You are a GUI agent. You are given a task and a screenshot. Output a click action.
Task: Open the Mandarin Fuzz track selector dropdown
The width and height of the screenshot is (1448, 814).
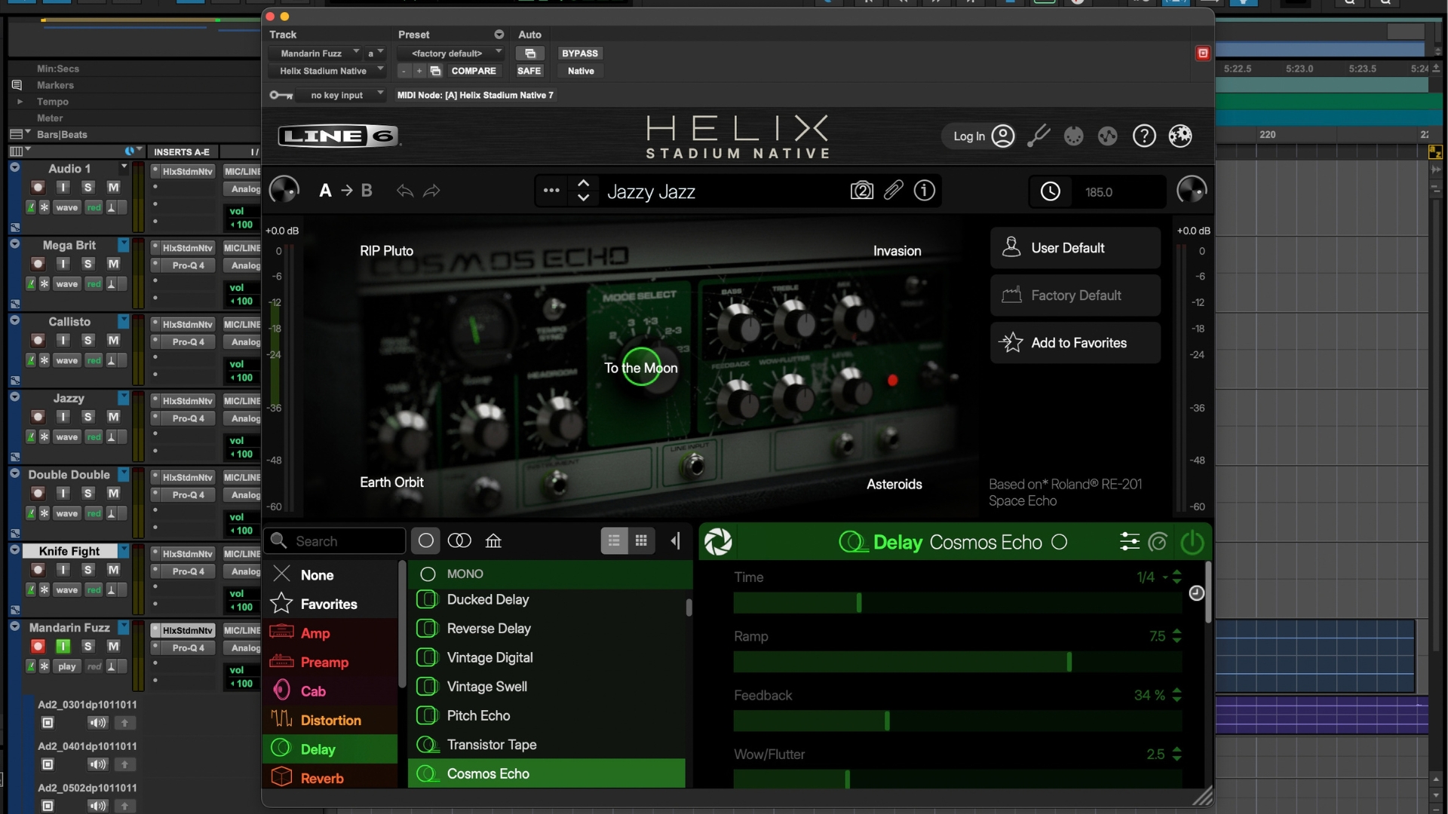pyautogui.click(x=314, y=54)
